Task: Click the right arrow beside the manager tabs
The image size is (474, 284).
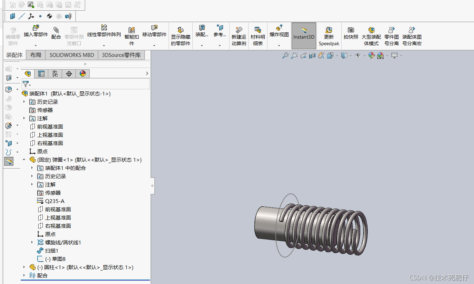Action: [x=147, y=73]
